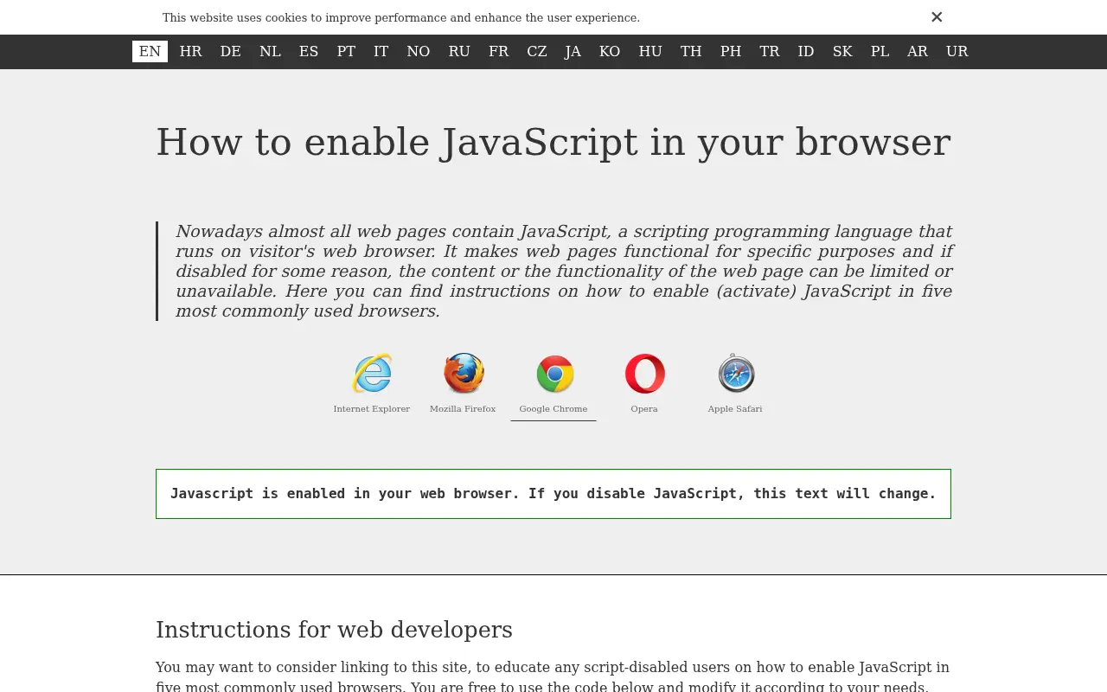The width and height of the screenshot is (1107, 692).
Task: Select the NL language option
Action: coord(270,51)
